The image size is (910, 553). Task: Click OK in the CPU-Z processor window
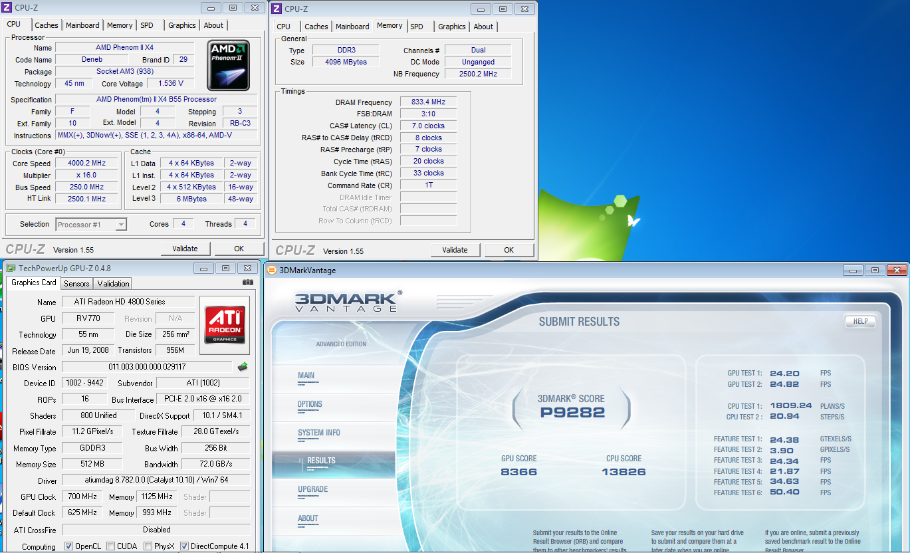(239, 249)
